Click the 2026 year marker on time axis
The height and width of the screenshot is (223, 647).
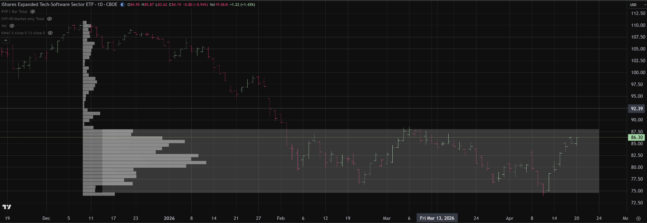tap(169, 218)
